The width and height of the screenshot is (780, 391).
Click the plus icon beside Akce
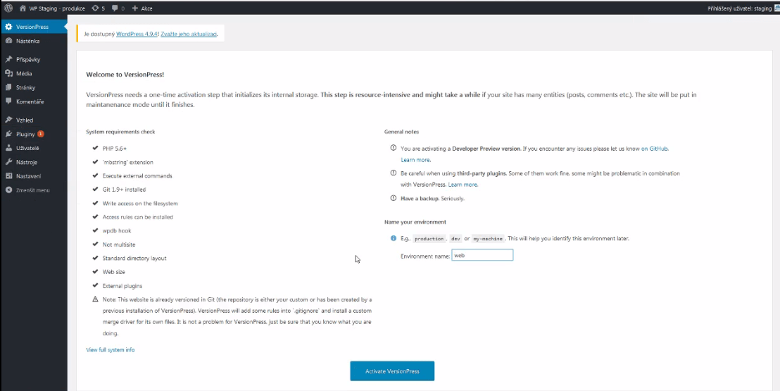(x=134, y=8)
